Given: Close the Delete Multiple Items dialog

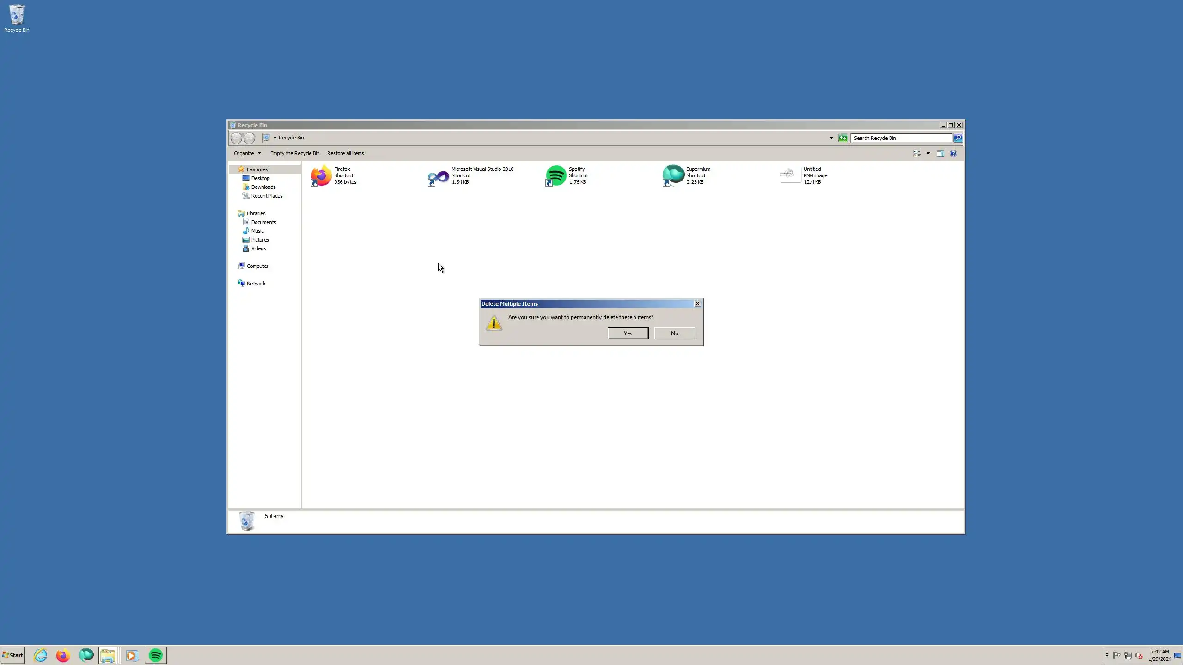Looking at the screenshot, I should pyautogui.click(x=697, y=303).
